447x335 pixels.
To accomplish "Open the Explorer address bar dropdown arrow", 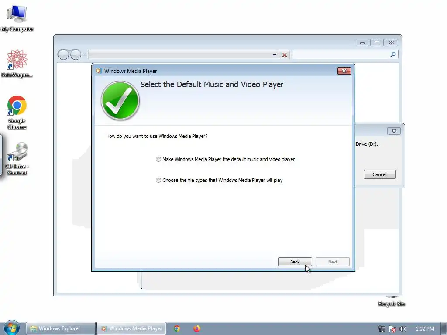I will (x=275, y=55).
